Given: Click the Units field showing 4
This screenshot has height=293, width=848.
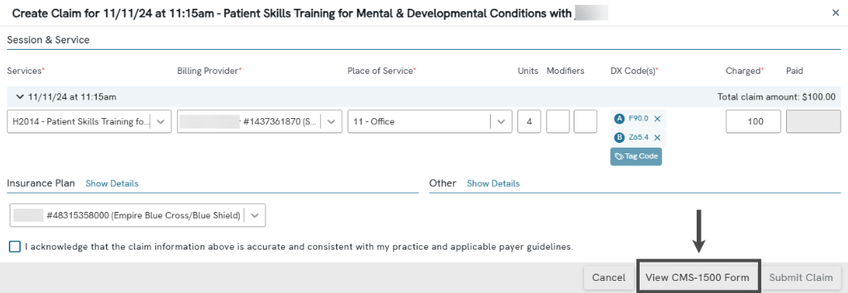Looking at the screenshot, I should (x=529, y=121).
